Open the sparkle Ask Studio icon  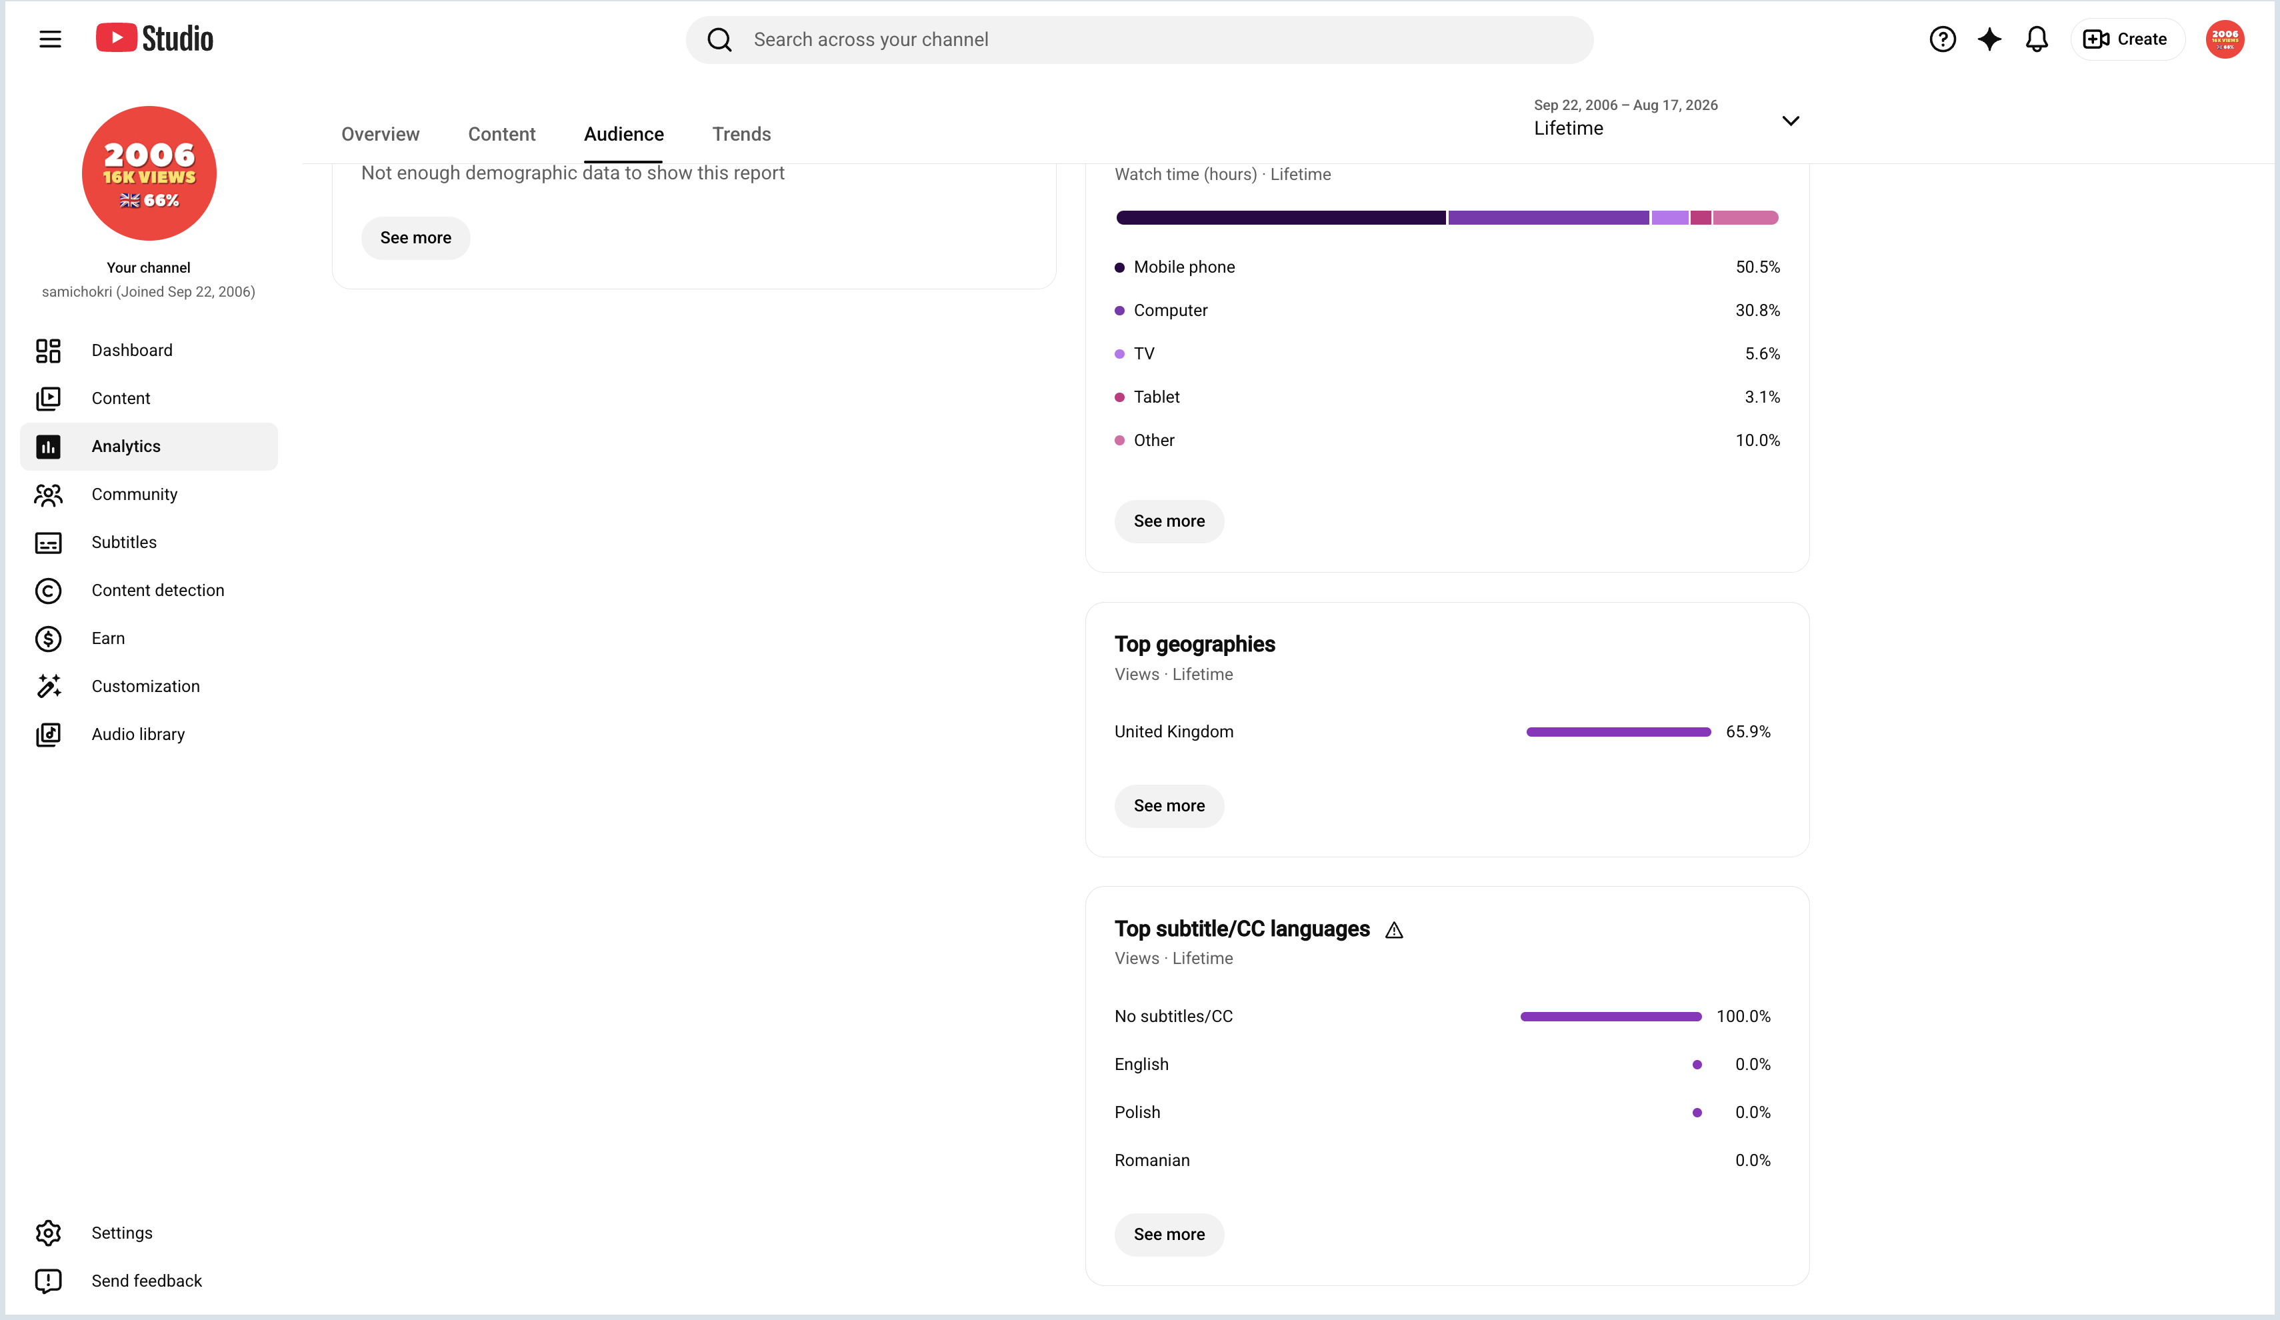(x=1989, y=39)
